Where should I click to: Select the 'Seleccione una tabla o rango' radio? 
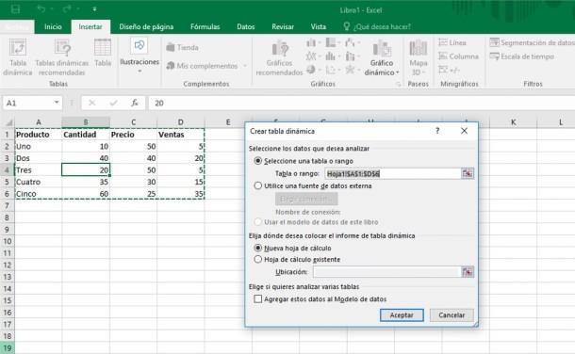257,161
